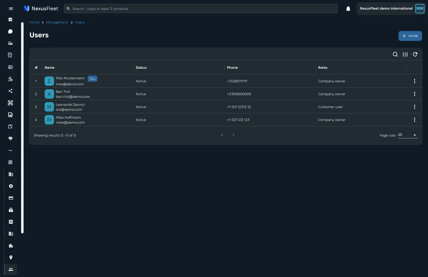Open the notifications bell
Screen dimensions: 428x277
[348, 9]
